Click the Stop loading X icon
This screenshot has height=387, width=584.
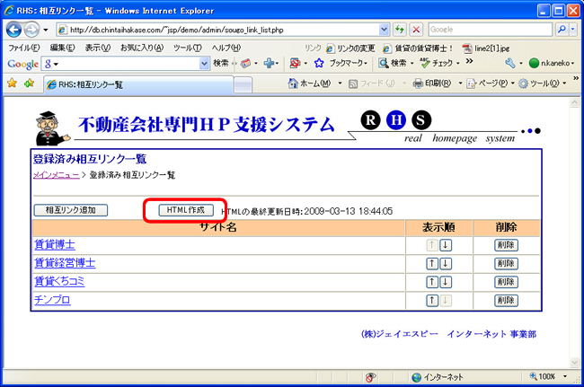416,29
